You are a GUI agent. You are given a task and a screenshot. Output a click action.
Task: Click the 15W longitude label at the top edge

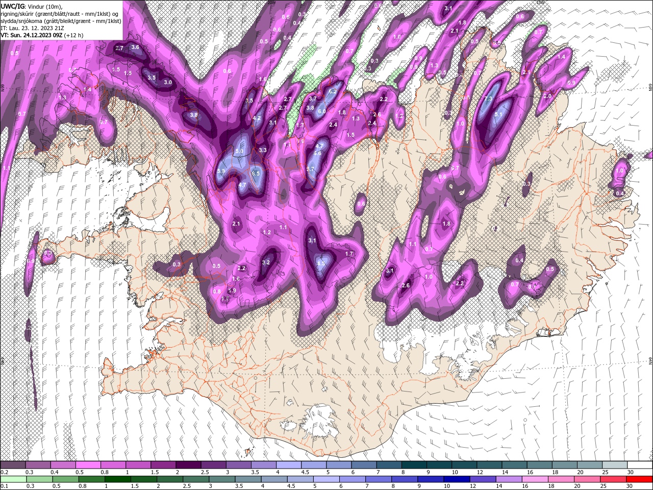pyautogui.click(x=541, y=3)
